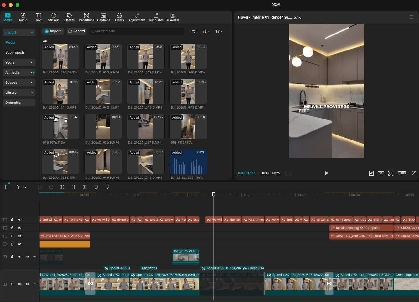
Task: Enter fullscreen preview with expand icon
Action: coord(414,173)
